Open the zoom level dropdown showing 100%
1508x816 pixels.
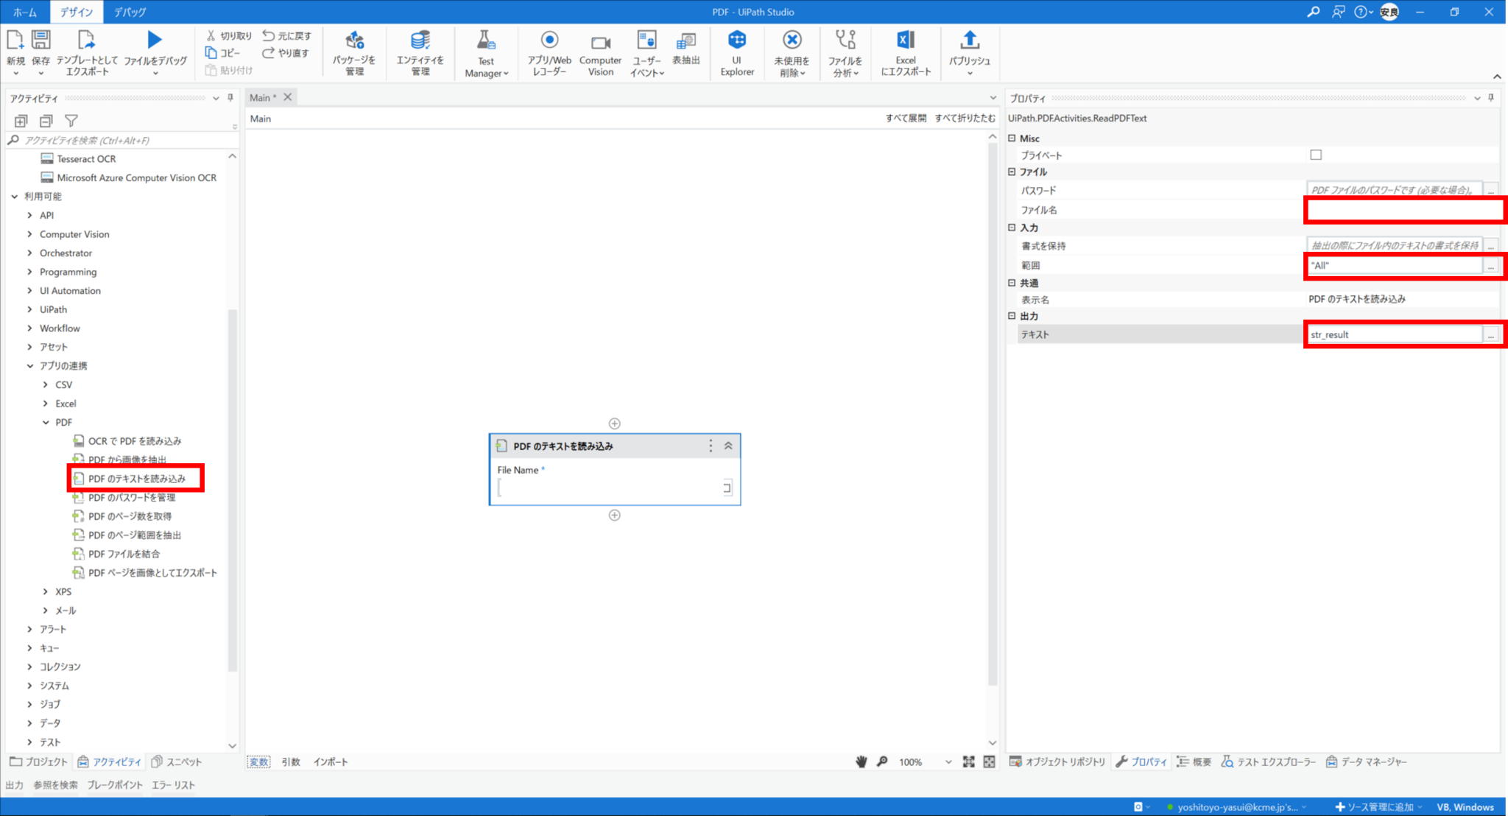point(949,762)
